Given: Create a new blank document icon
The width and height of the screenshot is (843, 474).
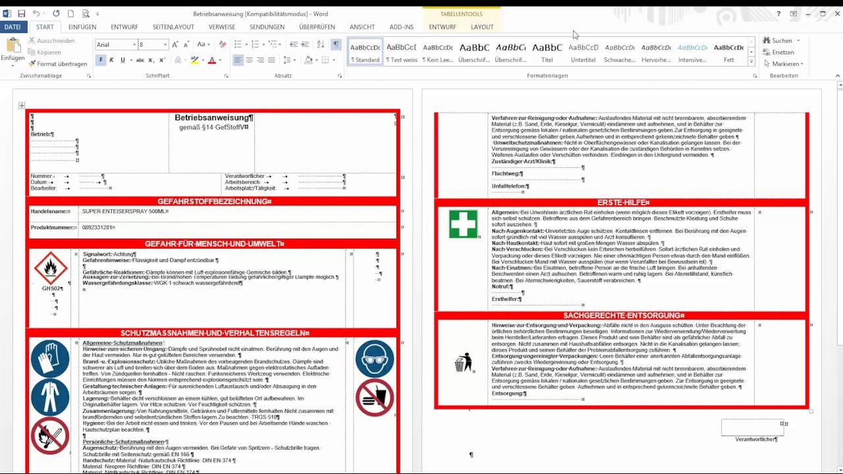Looking at the screenshot, I should pyautogui.click(x=70, y=13).
